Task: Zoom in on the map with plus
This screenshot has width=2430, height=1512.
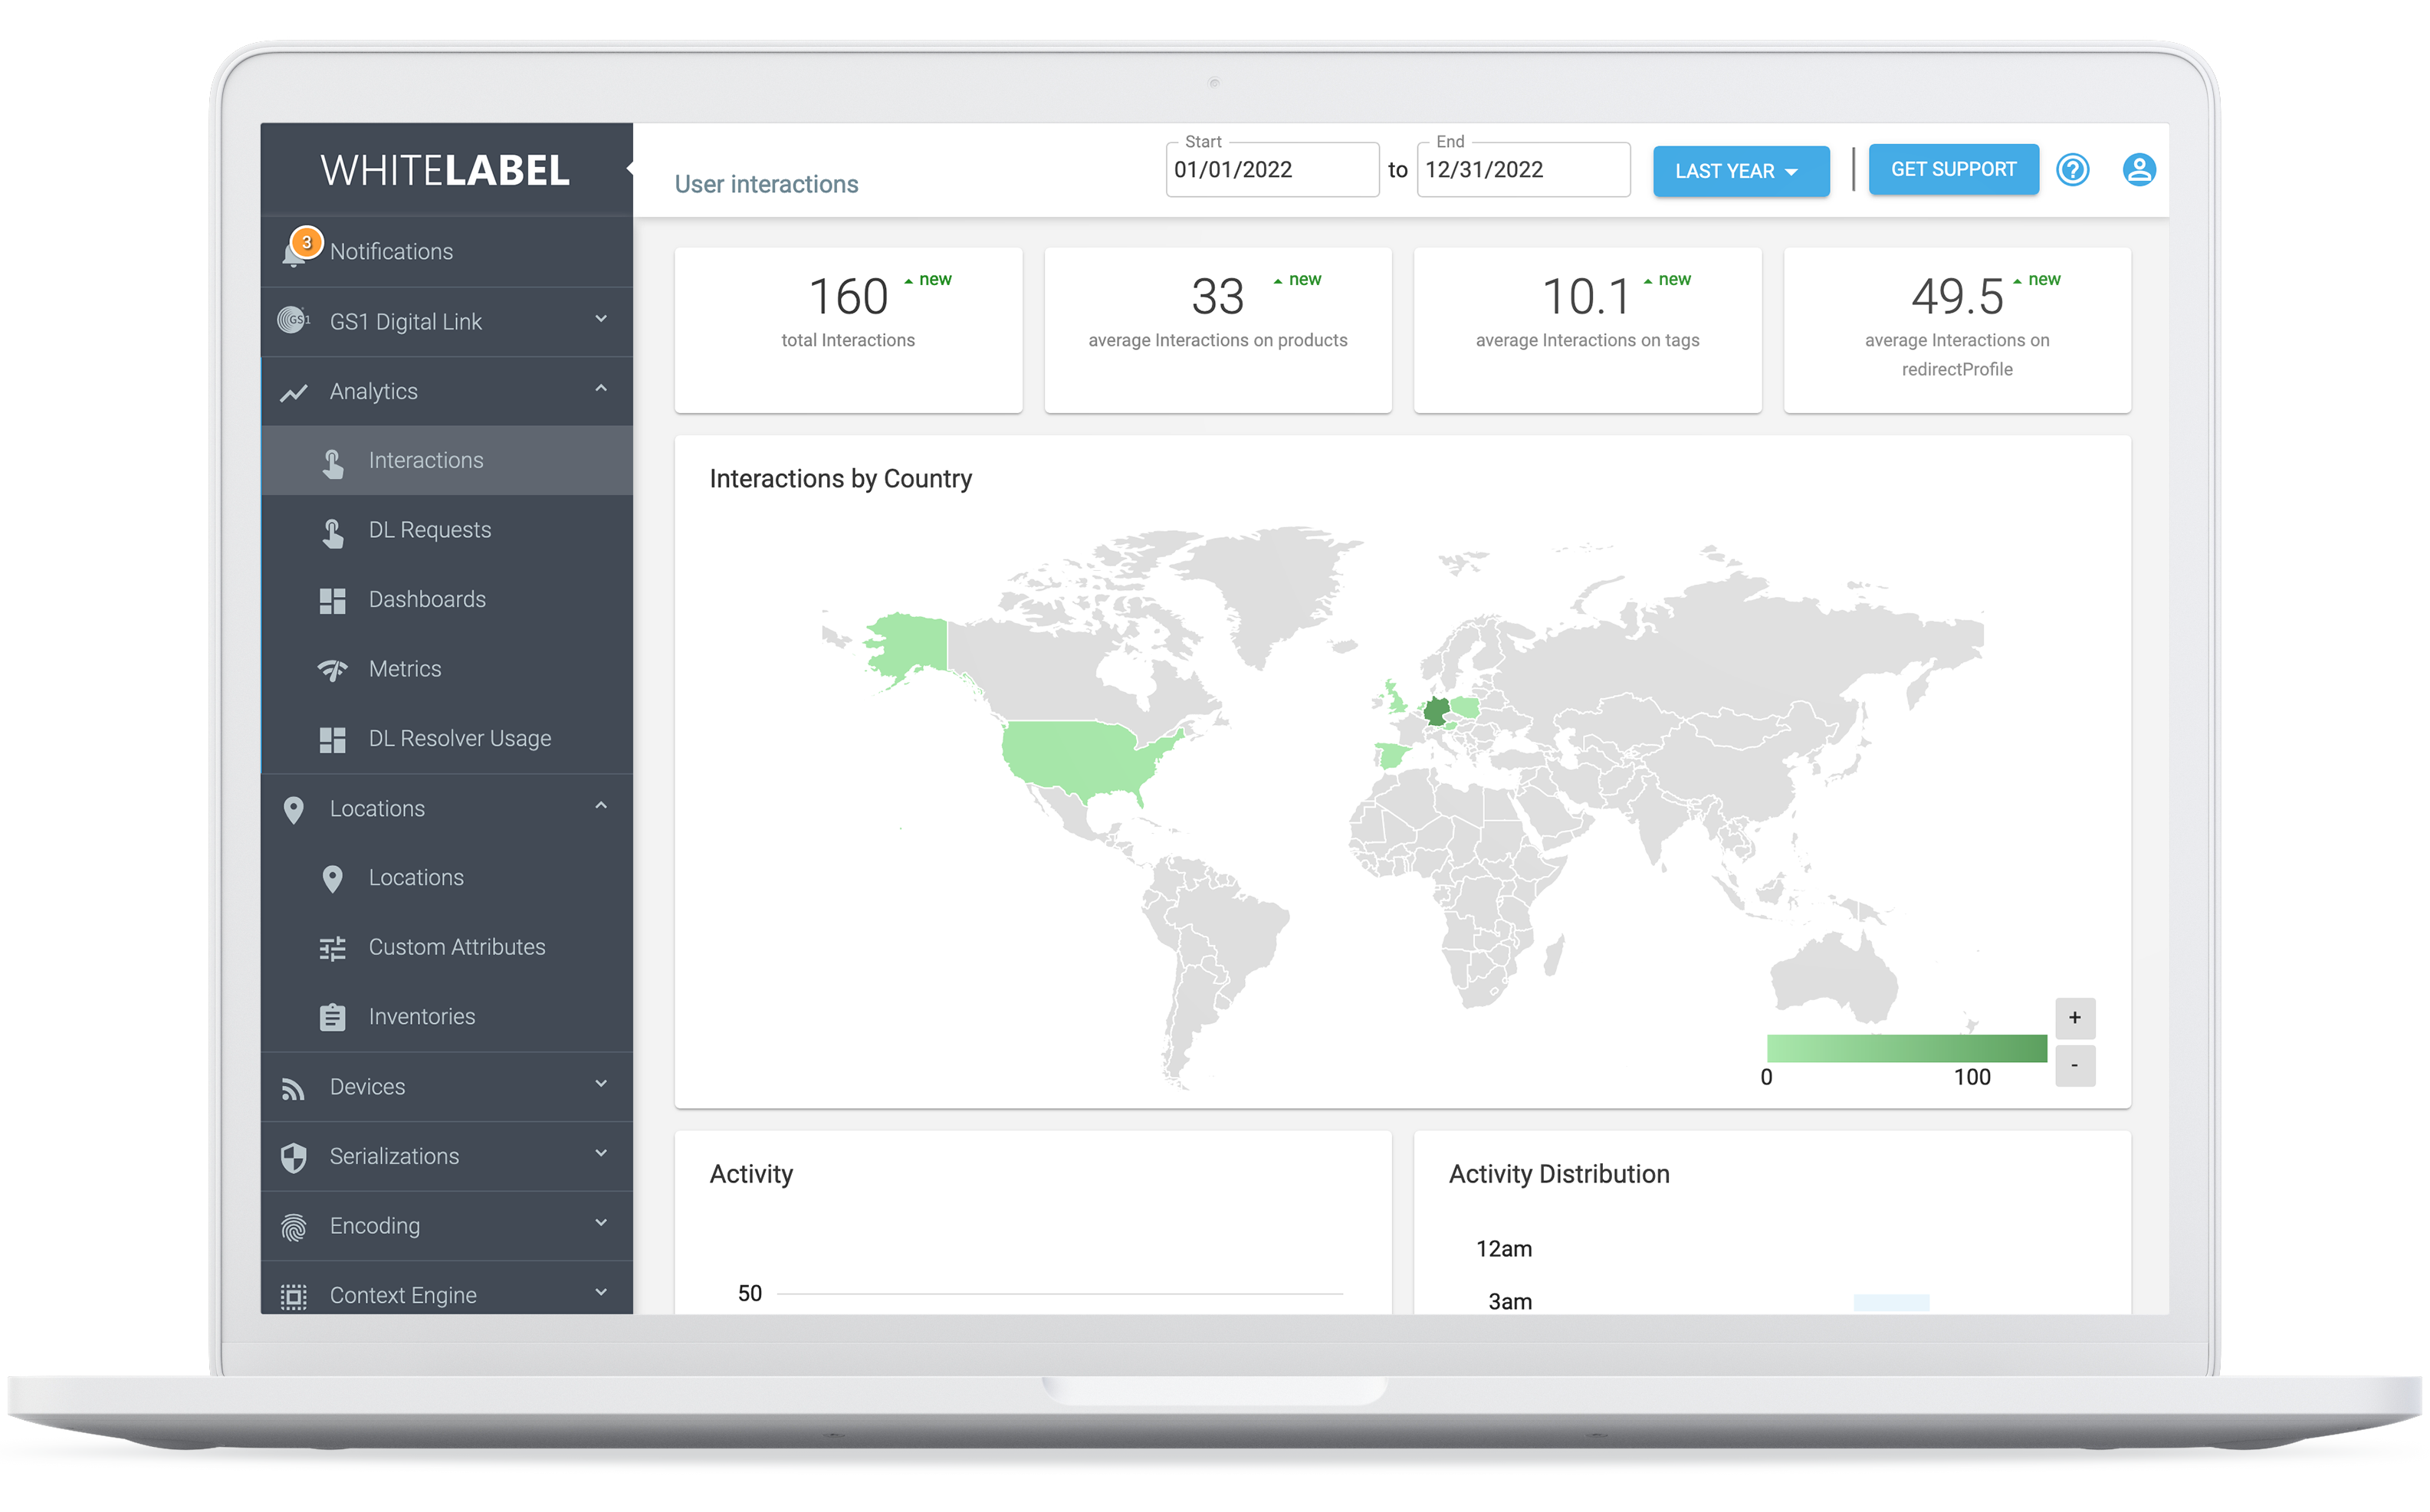Action: click(2074, 1018)
